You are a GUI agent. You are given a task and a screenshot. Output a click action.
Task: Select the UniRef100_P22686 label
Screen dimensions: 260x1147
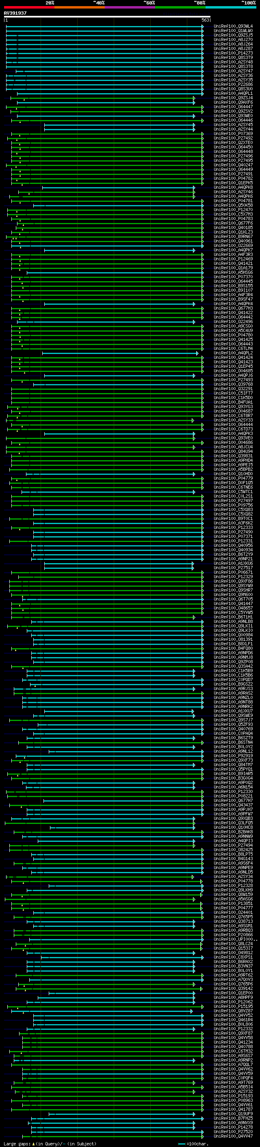[233, 85]
